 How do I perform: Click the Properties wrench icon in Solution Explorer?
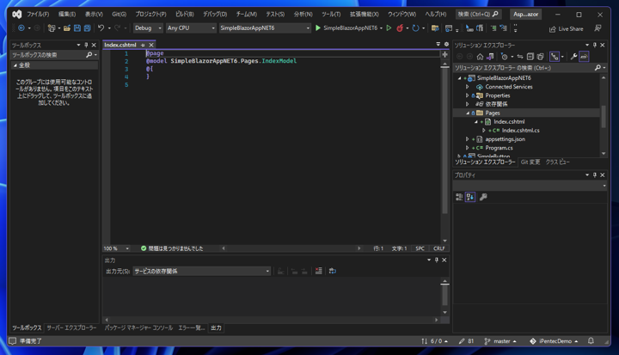pyautogui.click(x=573, y=57)
